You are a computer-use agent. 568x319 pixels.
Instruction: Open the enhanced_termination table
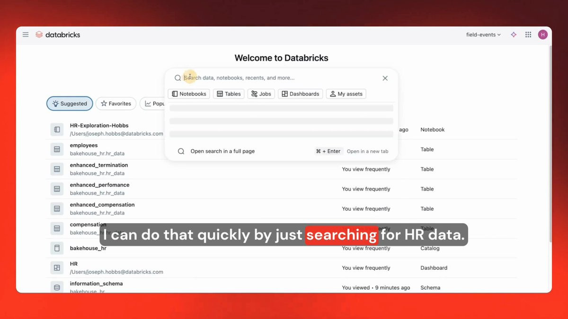tap(99, 165)
